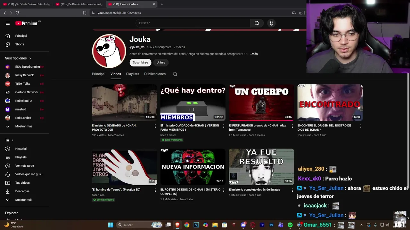
Task: Open the hombre de Taured thumbnail
Action: (x=124, y=167)
